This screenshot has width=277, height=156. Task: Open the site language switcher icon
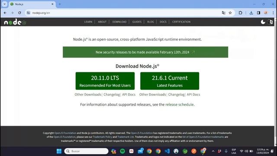point(270,22)
